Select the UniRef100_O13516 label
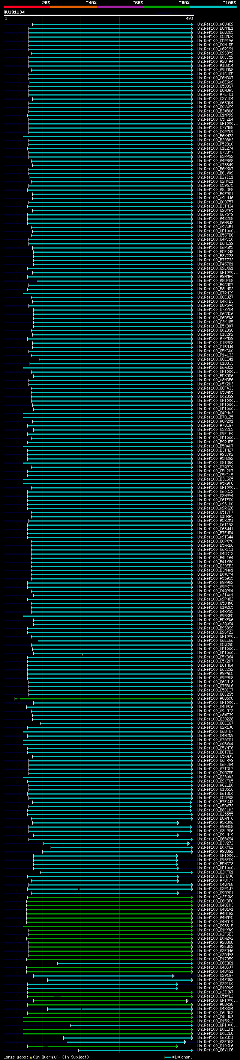This screenshot has height=1060, width=240. (215, 789)
